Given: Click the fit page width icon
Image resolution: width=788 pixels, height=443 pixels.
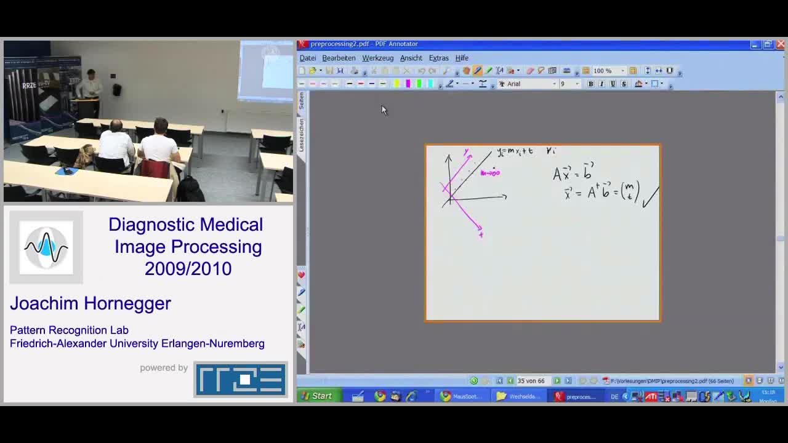Looking at the screenshot, I should click(x=659, y=71).
